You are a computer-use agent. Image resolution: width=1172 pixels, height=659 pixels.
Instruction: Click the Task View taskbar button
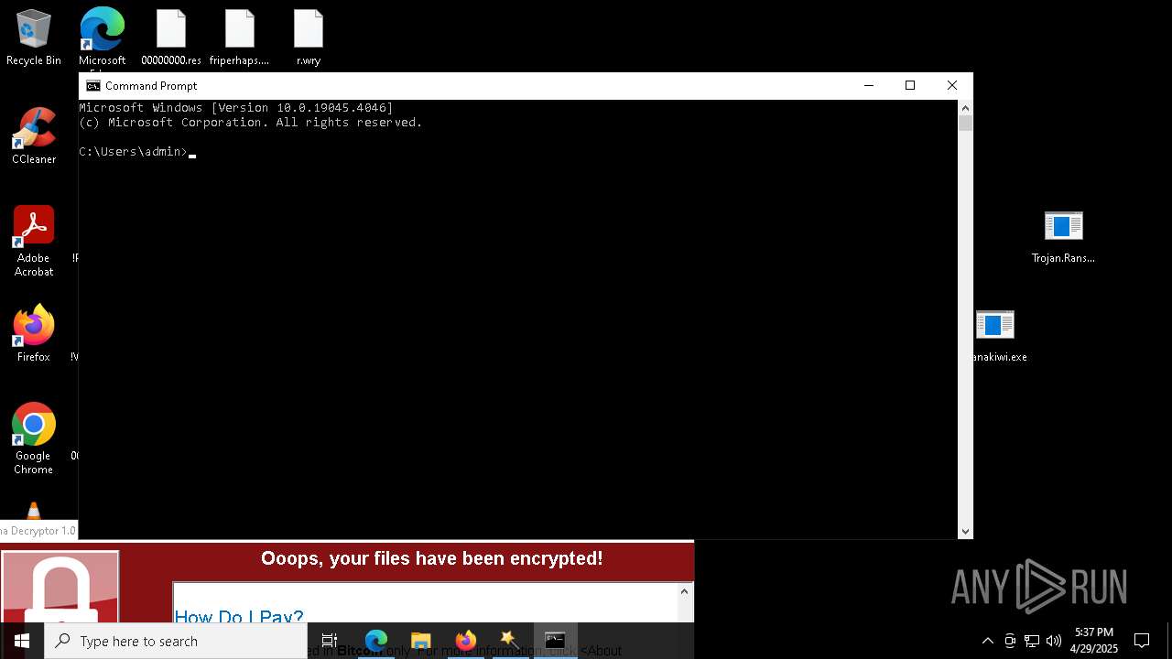[330, 641]
